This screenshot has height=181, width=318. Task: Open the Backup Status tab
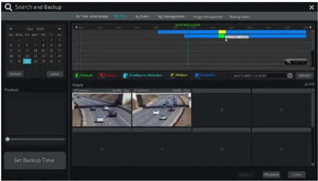(x=240, y=17)
